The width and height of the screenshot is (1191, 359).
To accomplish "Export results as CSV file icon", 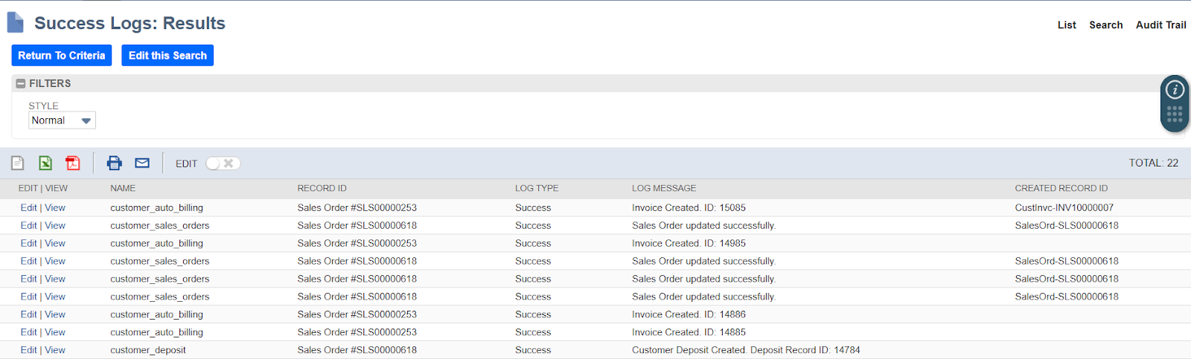I will pyautogui.click(x=18, y=163).
